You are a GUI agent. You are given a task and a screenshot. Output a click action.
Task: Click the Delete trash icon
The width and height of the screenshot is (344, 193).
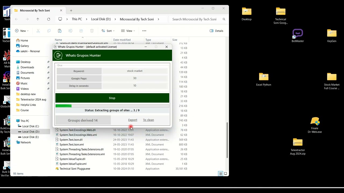[92, 31]
